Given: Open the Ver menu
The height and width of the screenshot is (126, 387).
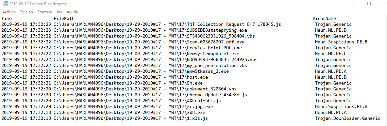Looking at the screenshot, I should [59, 12].
